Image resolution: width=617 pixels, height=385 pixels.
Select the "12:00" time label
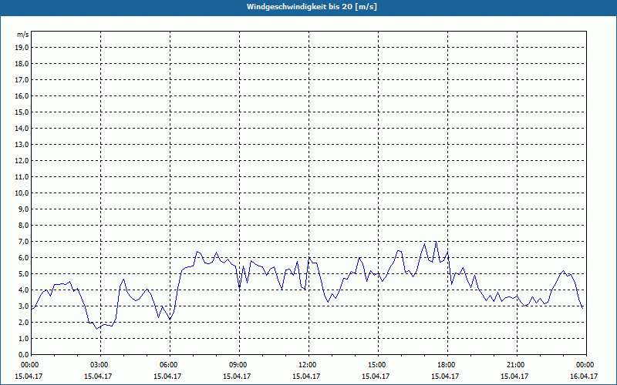pyautogui.click(x=307, y=365)
